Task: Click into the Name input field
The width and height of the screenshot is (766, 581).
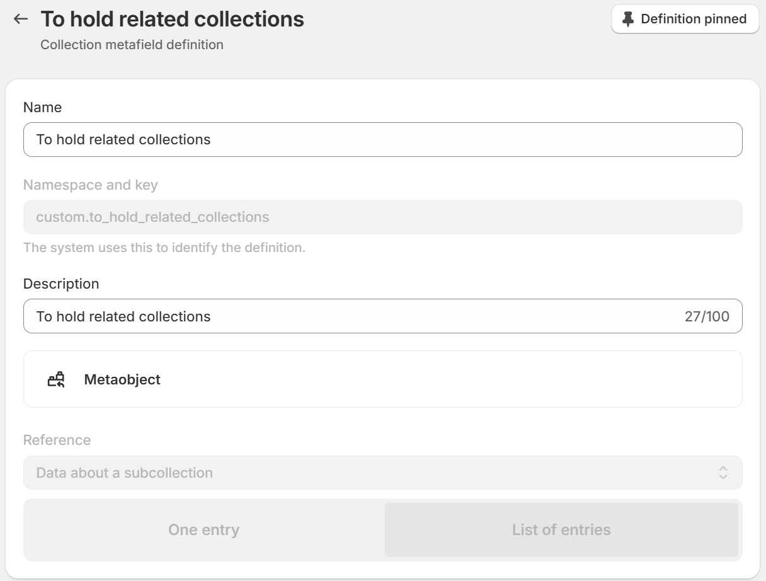Action: tap(383, 139)
